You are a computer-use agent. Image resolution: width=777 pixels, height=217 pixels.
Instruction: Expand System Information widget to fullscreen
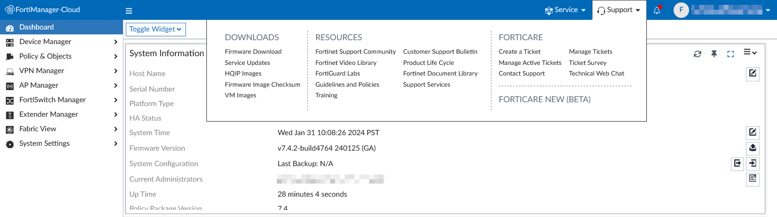[730, 54]
